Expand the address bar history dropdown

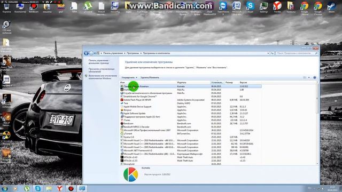coord(268,53)
